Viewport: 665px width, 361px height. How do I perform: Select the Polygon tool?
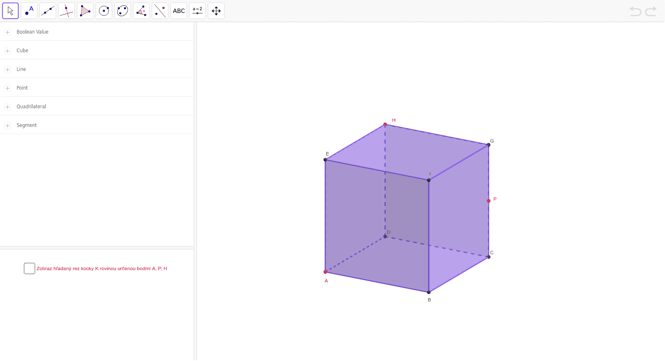pyautogui.click(x=85, y=11)
